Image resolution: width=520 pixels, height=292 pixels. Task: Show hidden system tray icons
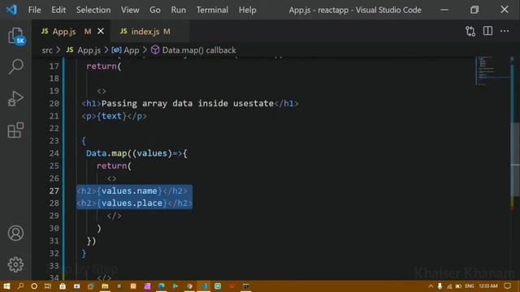tap(431, 286)
